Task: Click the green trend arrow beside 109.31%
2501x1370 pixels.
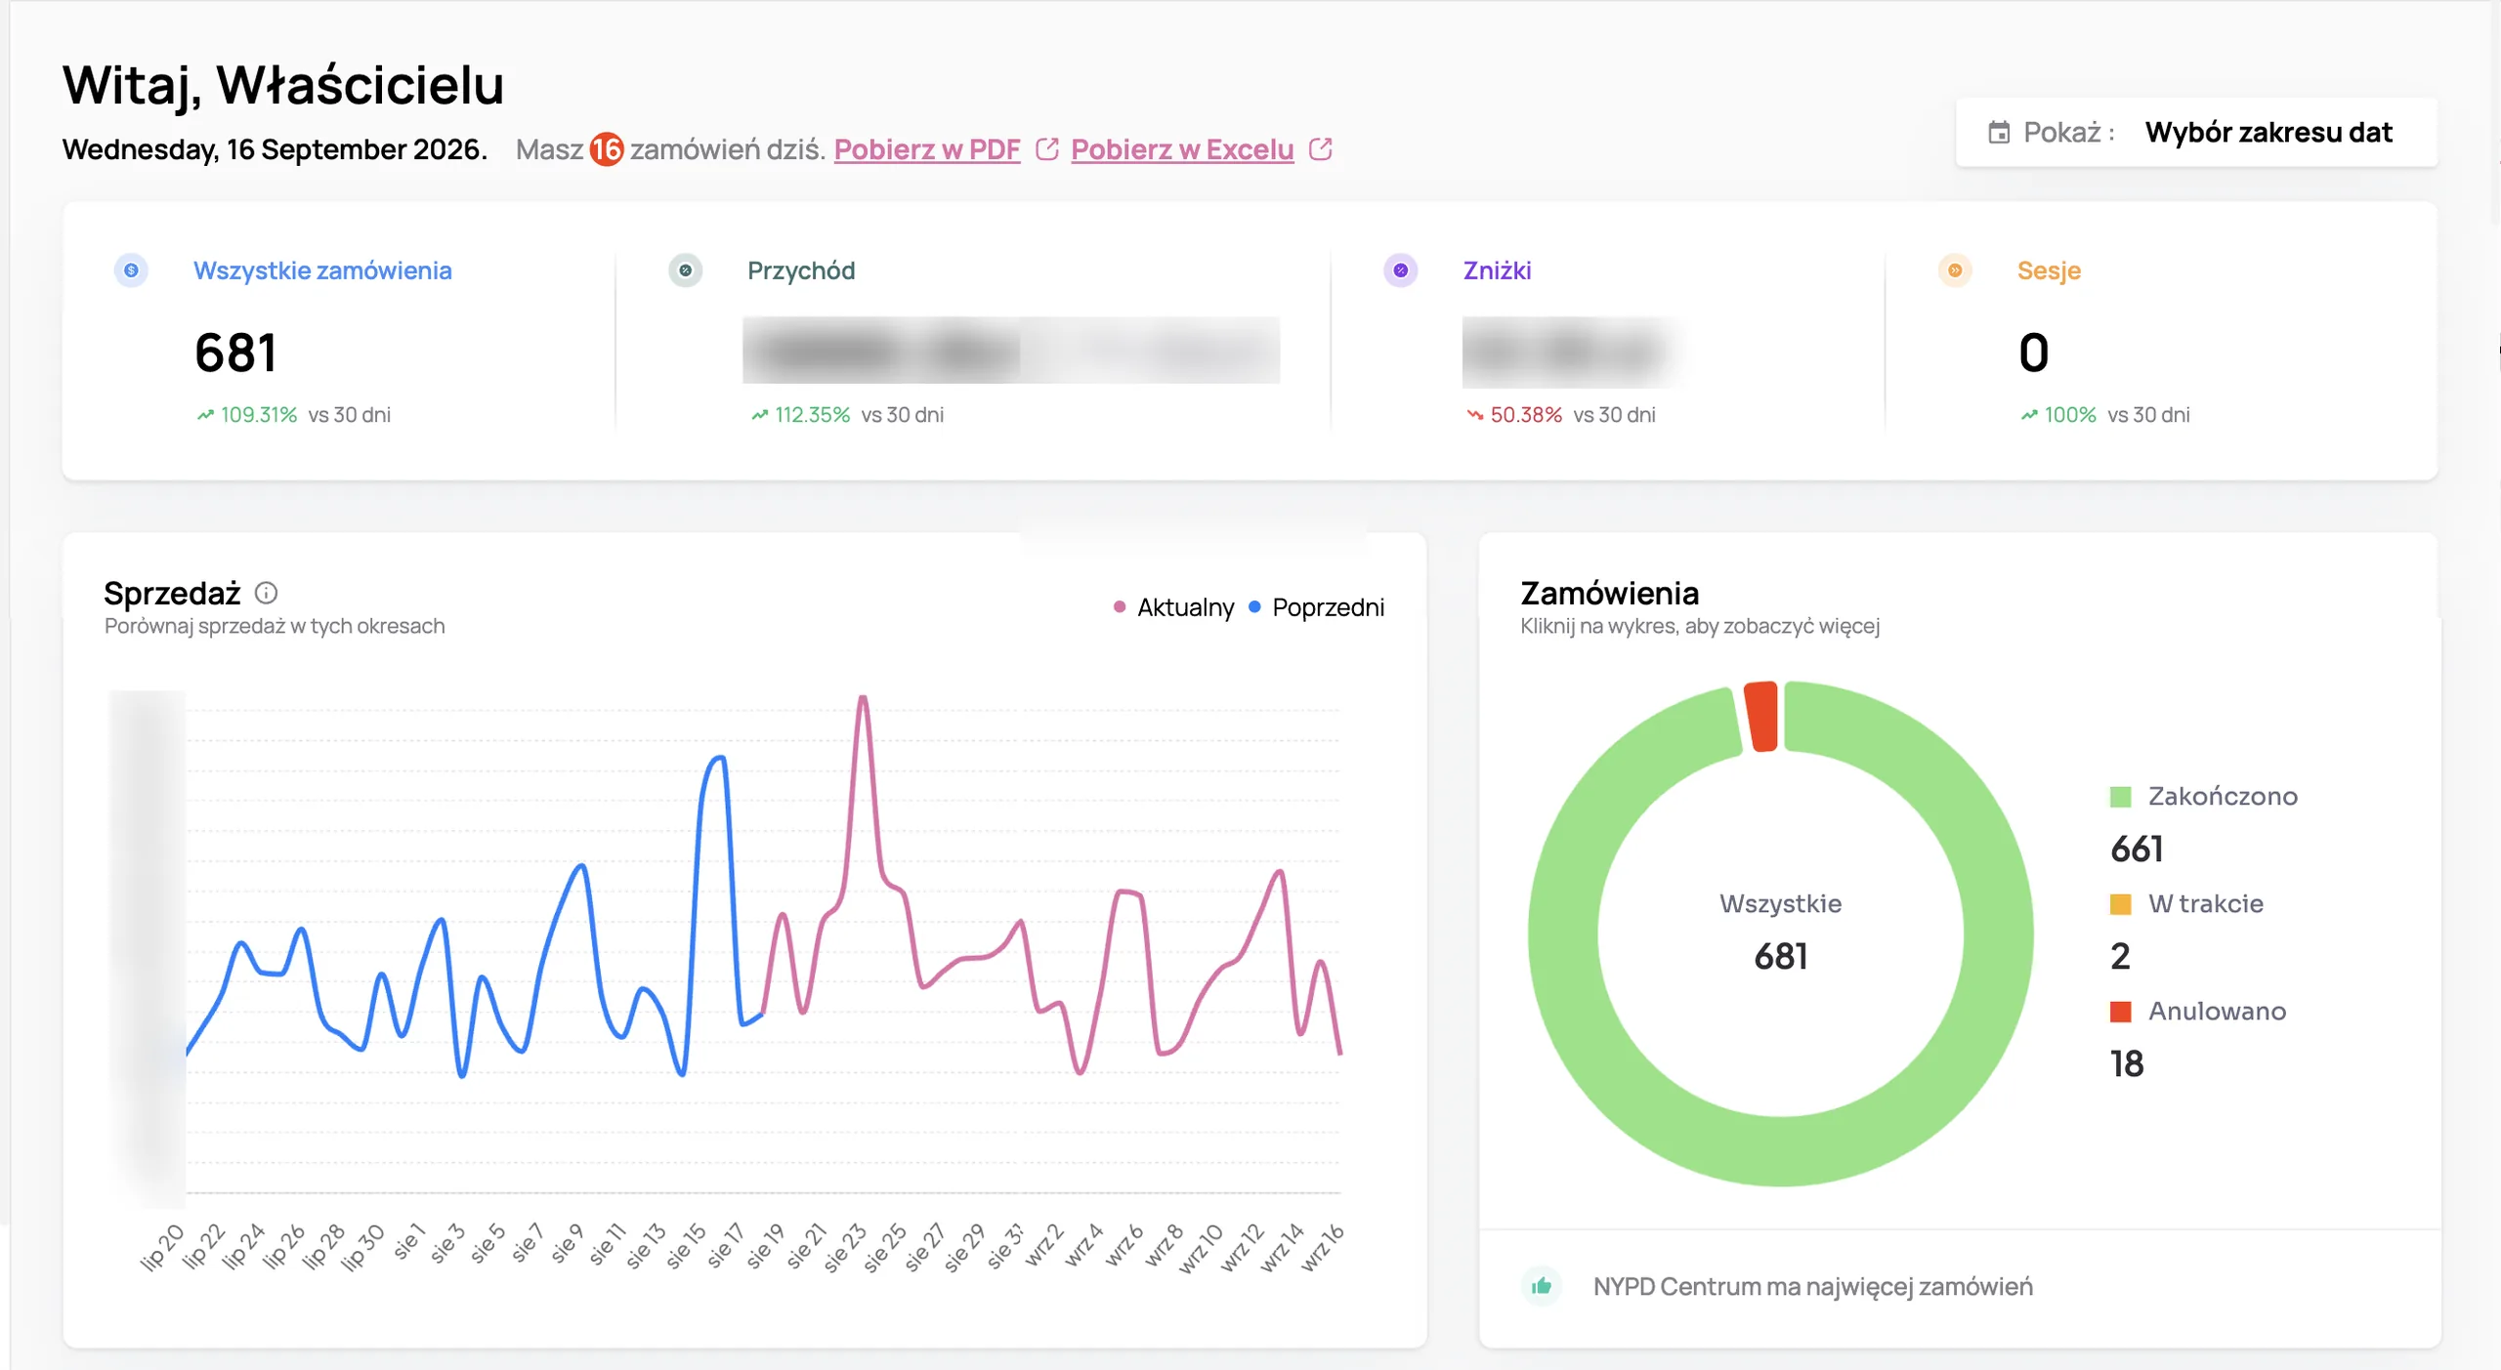Action: coord(205,415)
